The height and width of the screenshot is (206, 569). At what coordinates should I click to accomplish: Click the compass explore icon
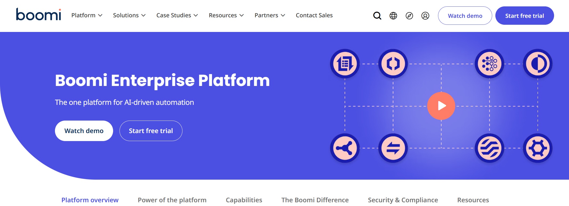pos(409,16)
